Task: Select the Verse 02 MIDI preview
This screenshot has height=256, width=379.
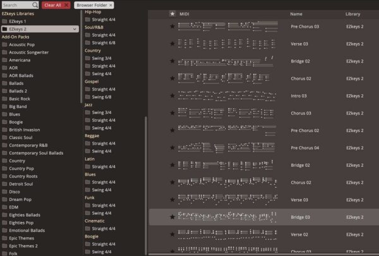Action: (227, 235)
